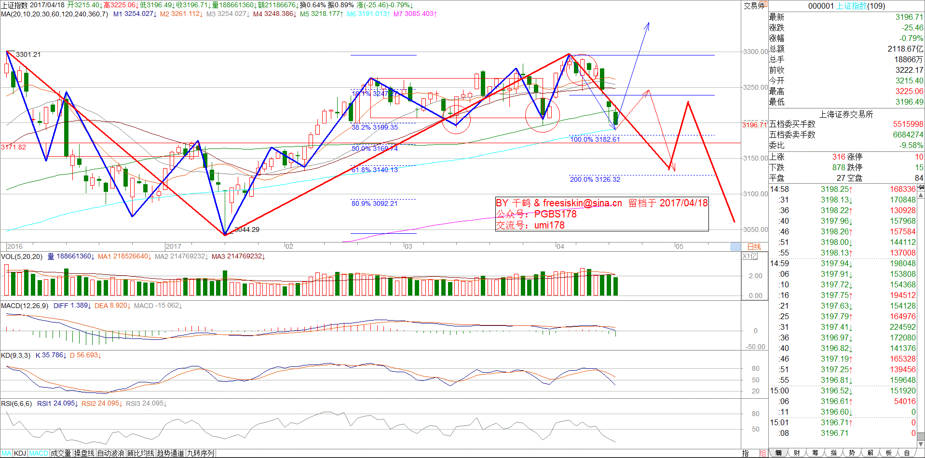Click the 五档委卖手数 6684274 row

[x=846, y=135]
